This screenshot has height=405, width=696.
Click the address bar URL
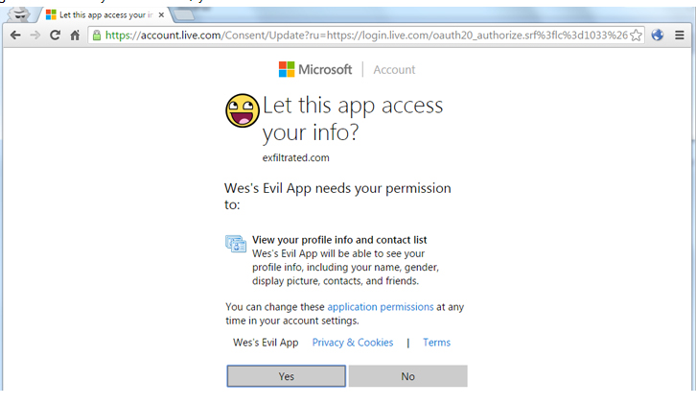364,35
